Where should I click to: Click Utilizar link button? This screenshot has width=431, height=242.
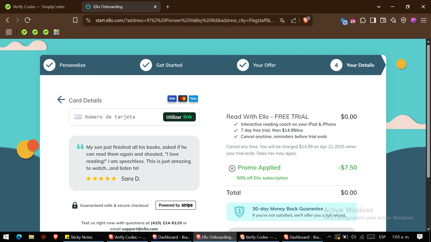(179, 117)
